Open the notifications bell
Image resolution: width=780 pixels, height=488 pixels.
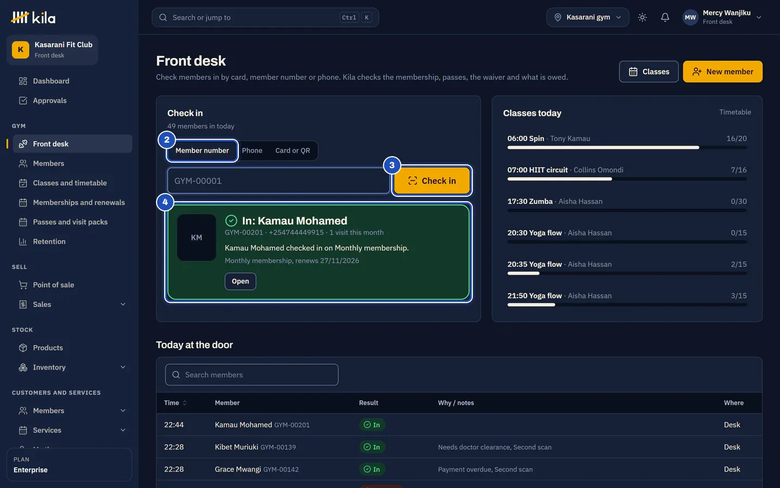pyautogui.click(x=665, y=17)
